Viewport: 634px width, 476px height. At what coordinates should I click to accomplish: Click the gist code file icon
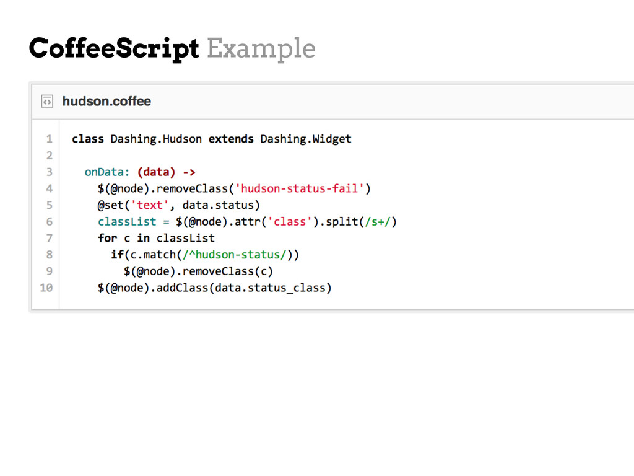coord(47,101)
